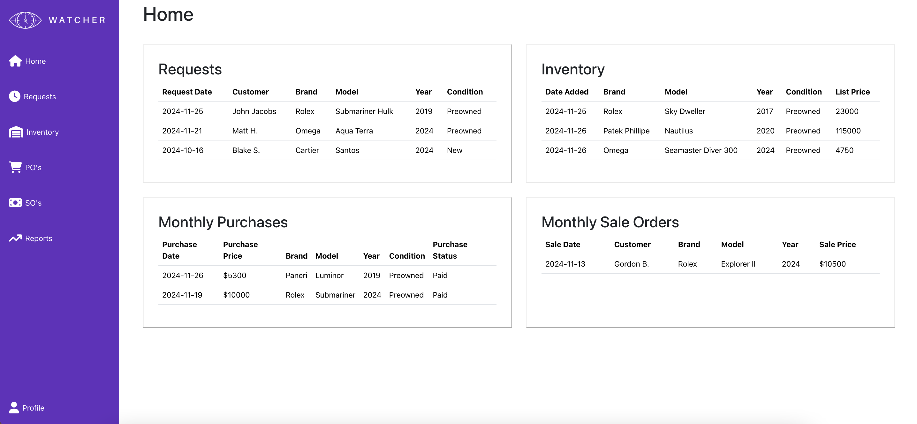Viewport: 917px width, 424px height.
Task: Click the WATCHER brand name text
Action: (x=77, y=20)
